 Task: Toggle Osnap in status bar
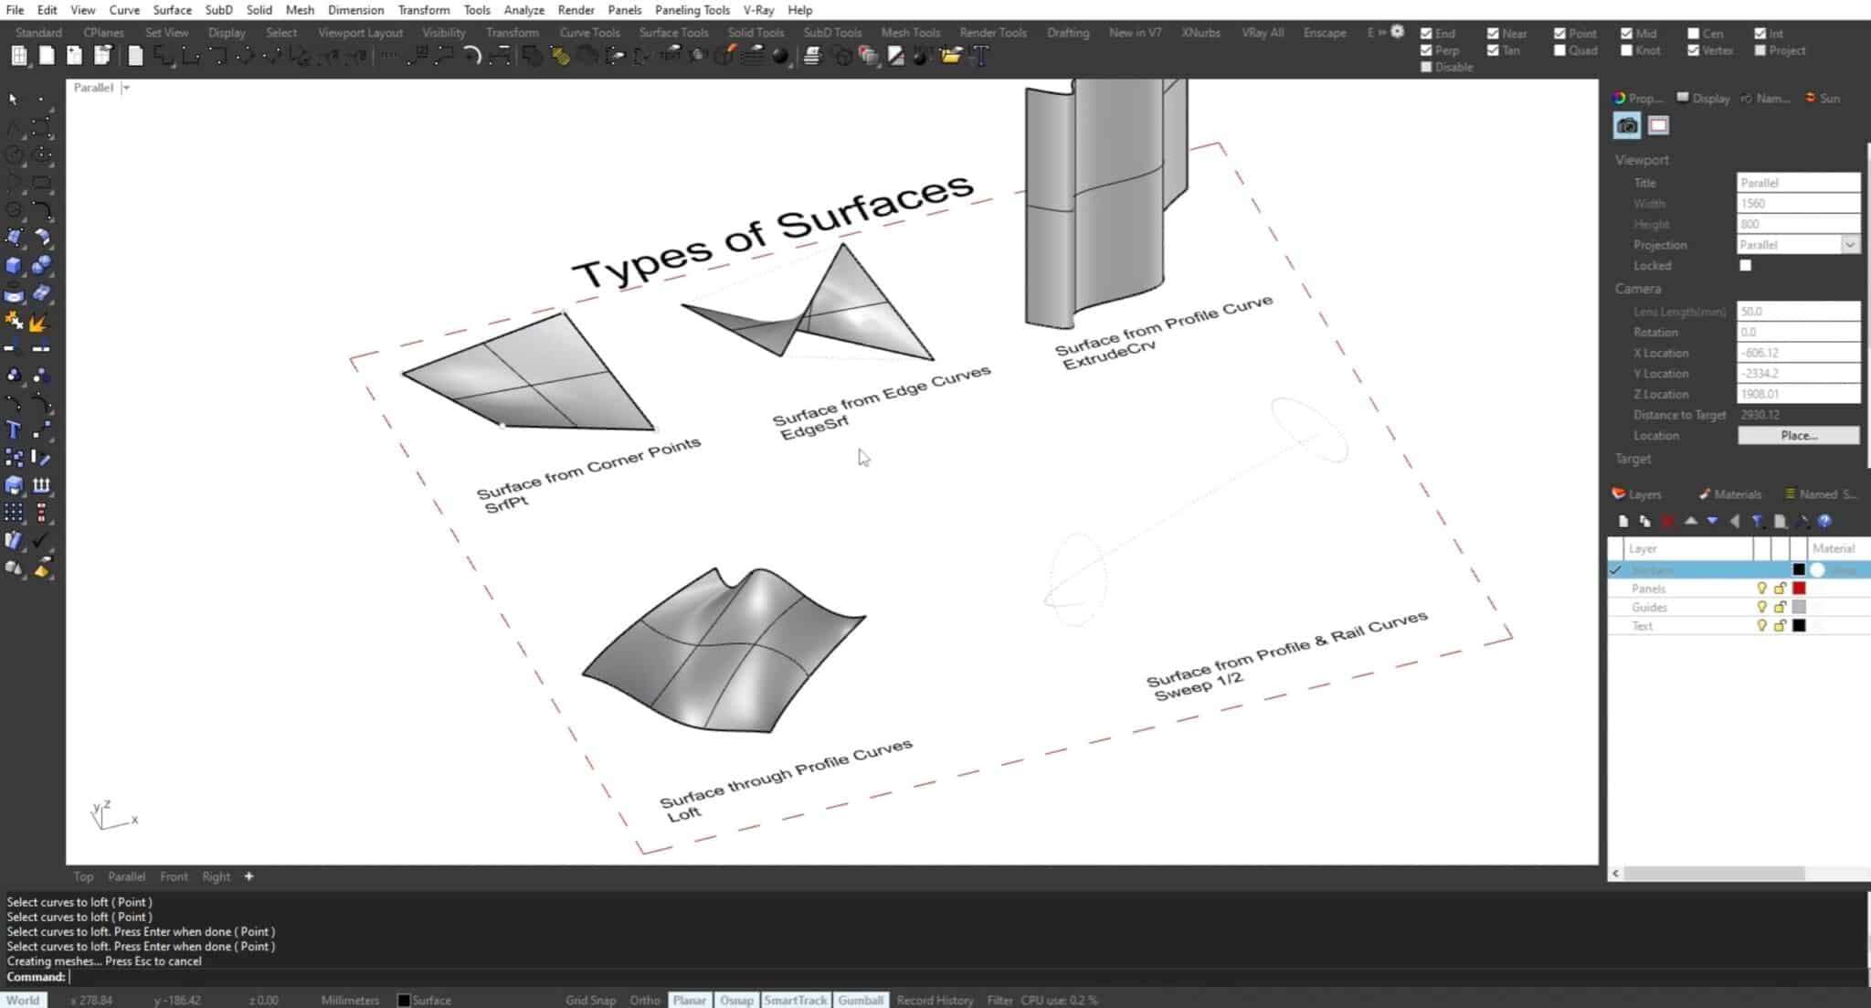[736, 1000]
